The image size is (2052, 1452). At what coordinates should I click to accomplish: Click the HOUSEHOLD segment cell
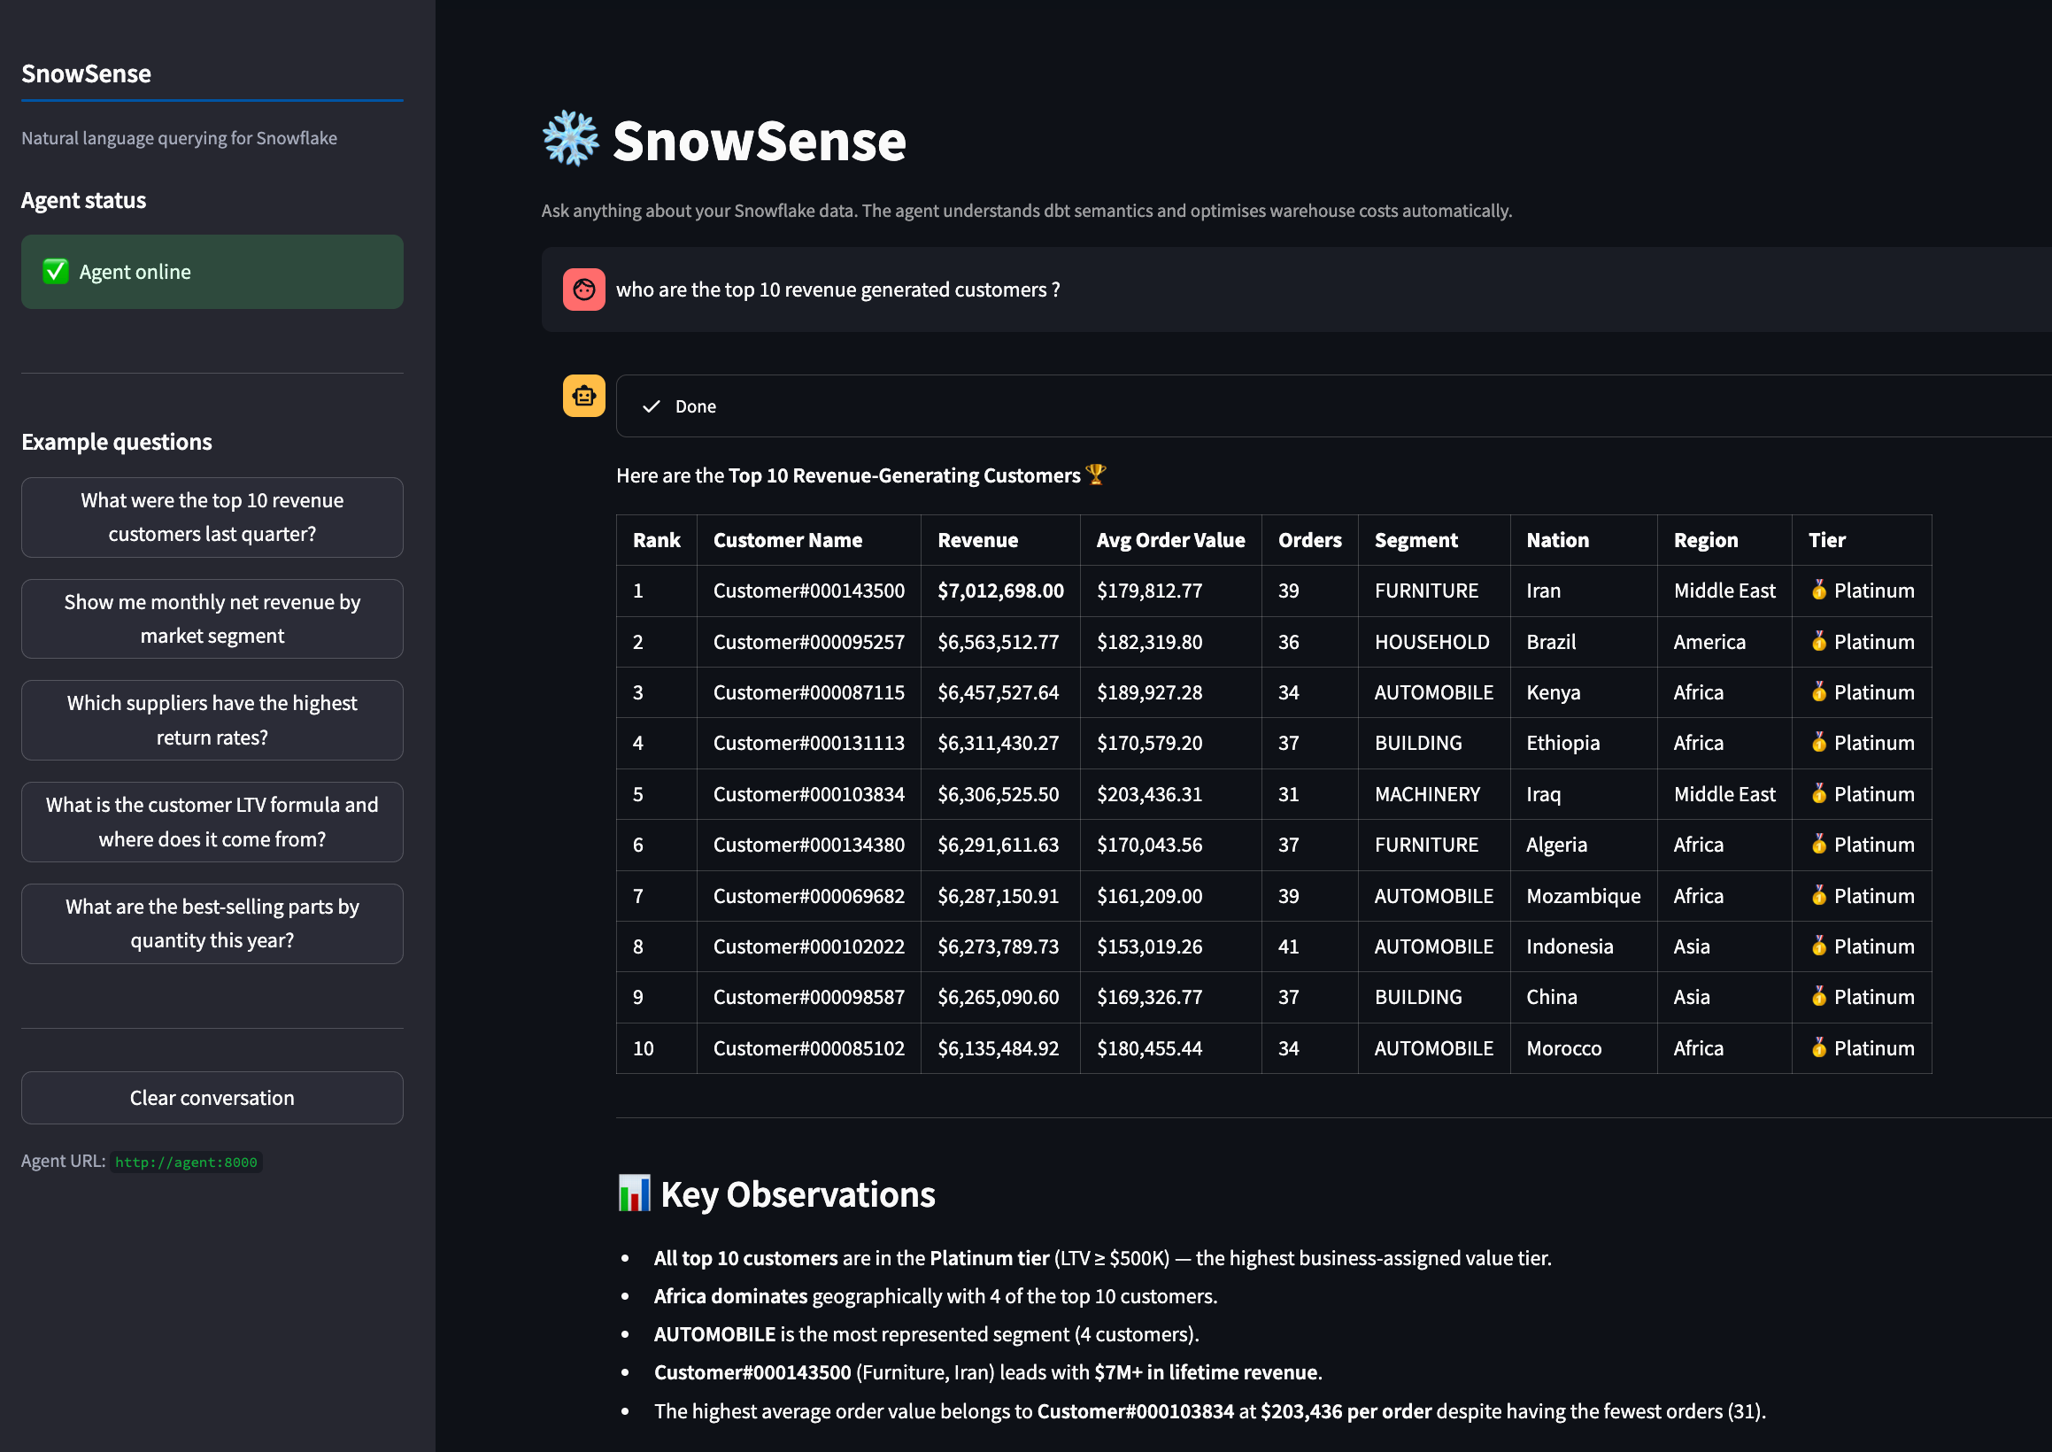point(1434,642)
